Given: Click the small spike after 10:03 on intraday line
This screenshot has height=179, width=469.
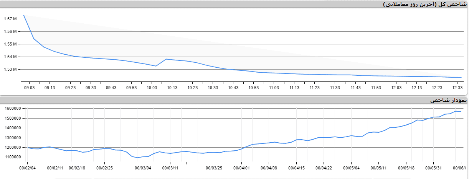Looking at the screenshot, I should pyautogui.click(x=166, y=59).
